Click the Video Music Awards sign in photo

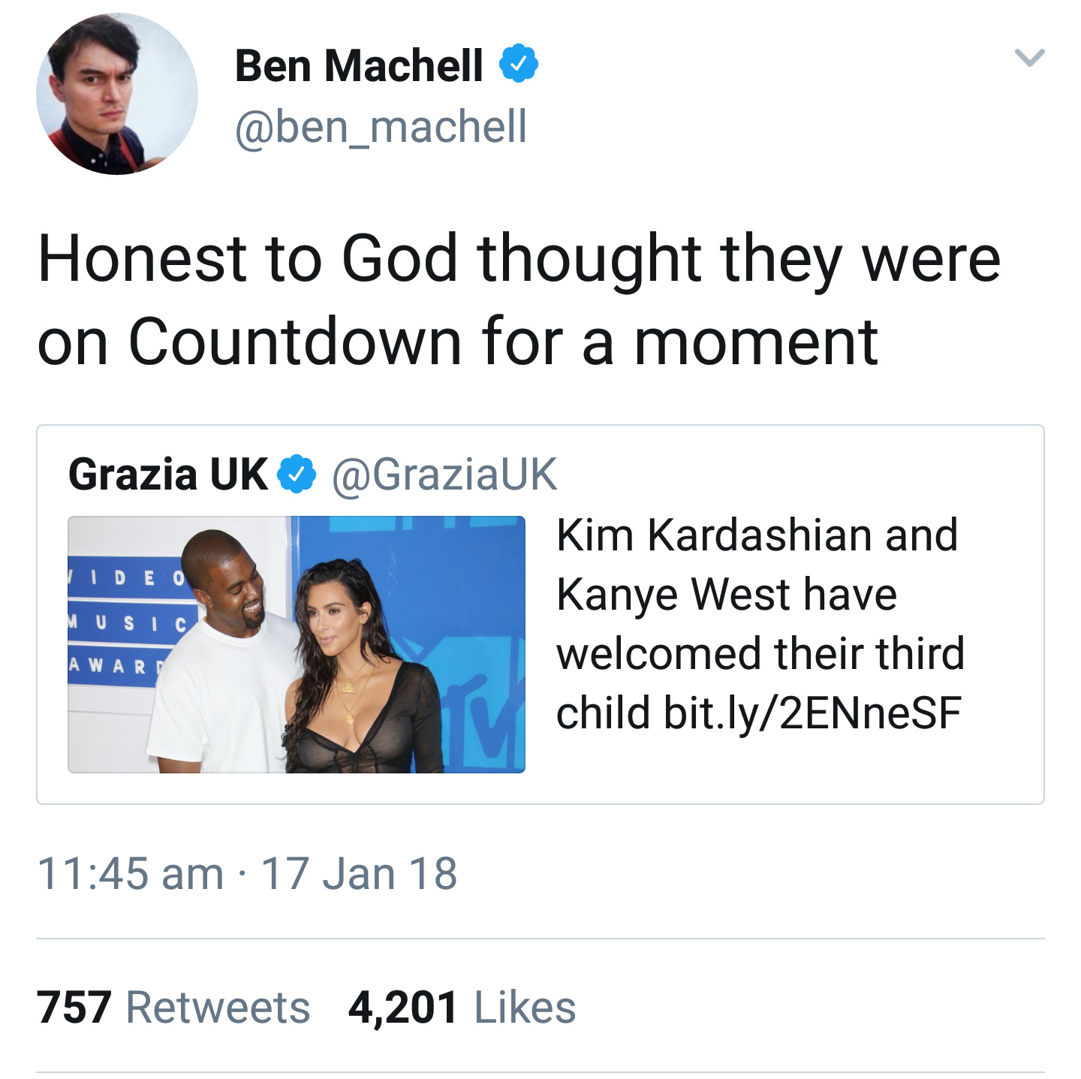click(x=128, y=622)
